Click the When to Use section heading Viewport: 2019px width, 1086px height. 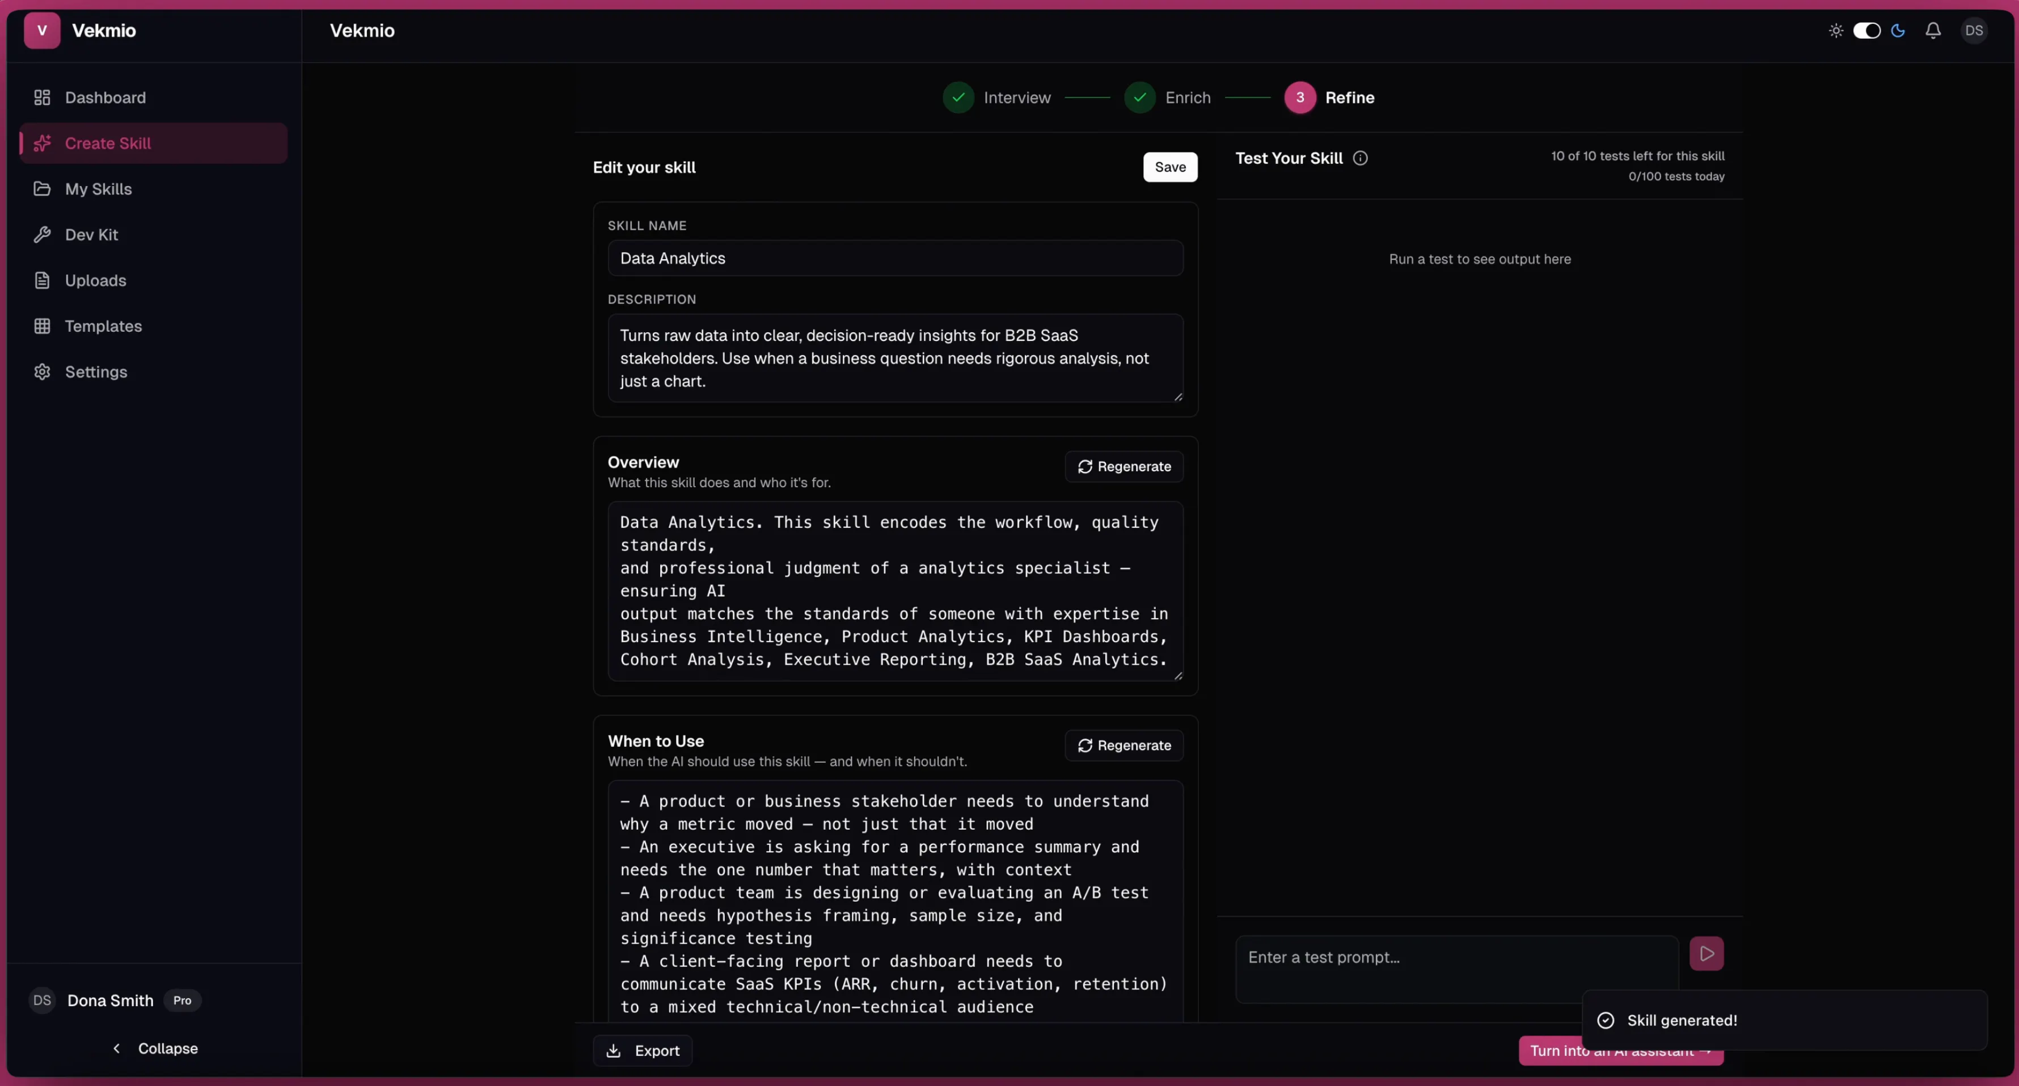coord(656,741)
